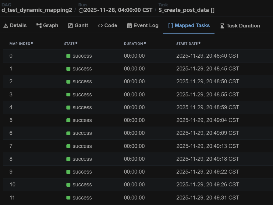Sort by State column arrows
273x205 pixels.
(x=76, y=43)
